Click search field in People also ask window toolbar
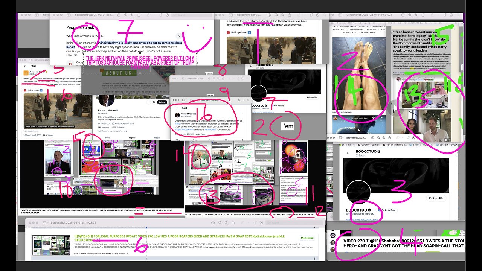482x271 pixels. [191, 15]
